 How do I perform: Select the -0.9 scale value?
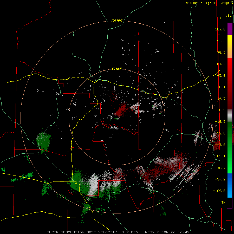(221, 110)
